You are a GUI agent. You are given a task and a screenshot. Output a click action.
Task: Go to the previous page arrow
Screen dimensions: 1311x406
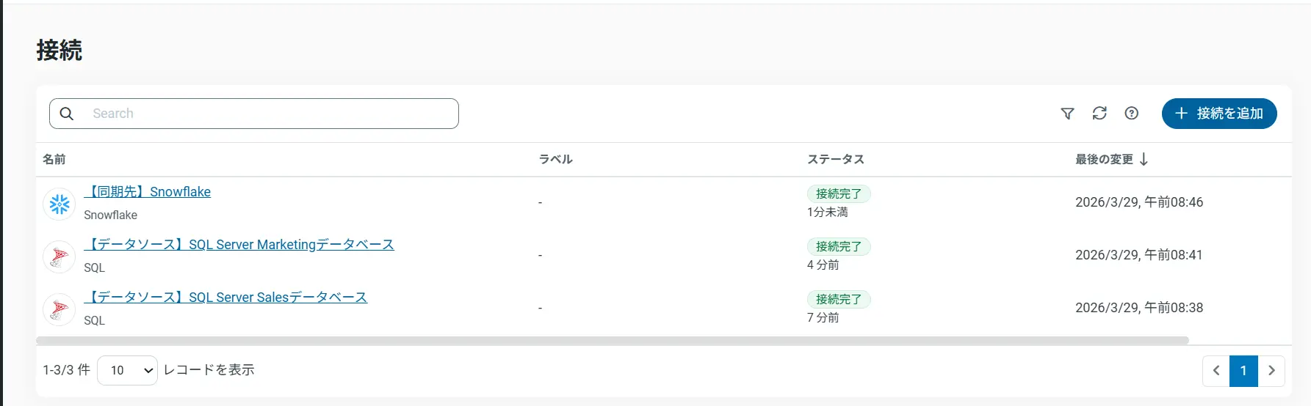click(x=1216, y=371)
